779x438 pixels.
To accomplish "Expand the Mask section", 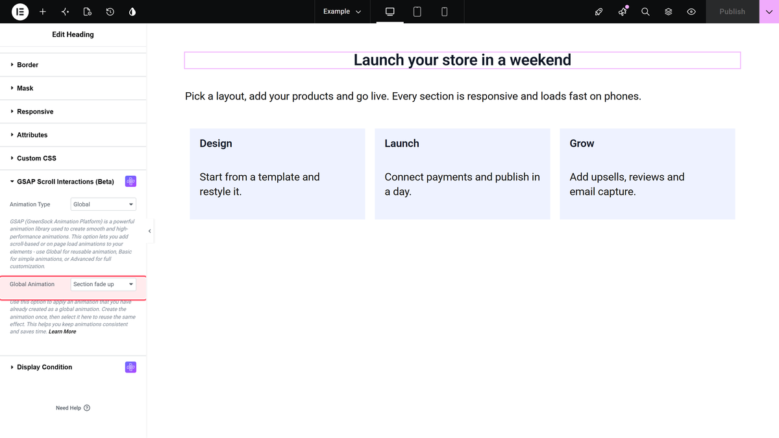I will (73, 88).
